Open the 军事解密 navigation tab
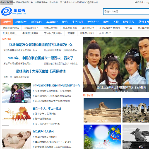This screenshot has width=149, height=149. pyautogui.click(x=52, y=22)
